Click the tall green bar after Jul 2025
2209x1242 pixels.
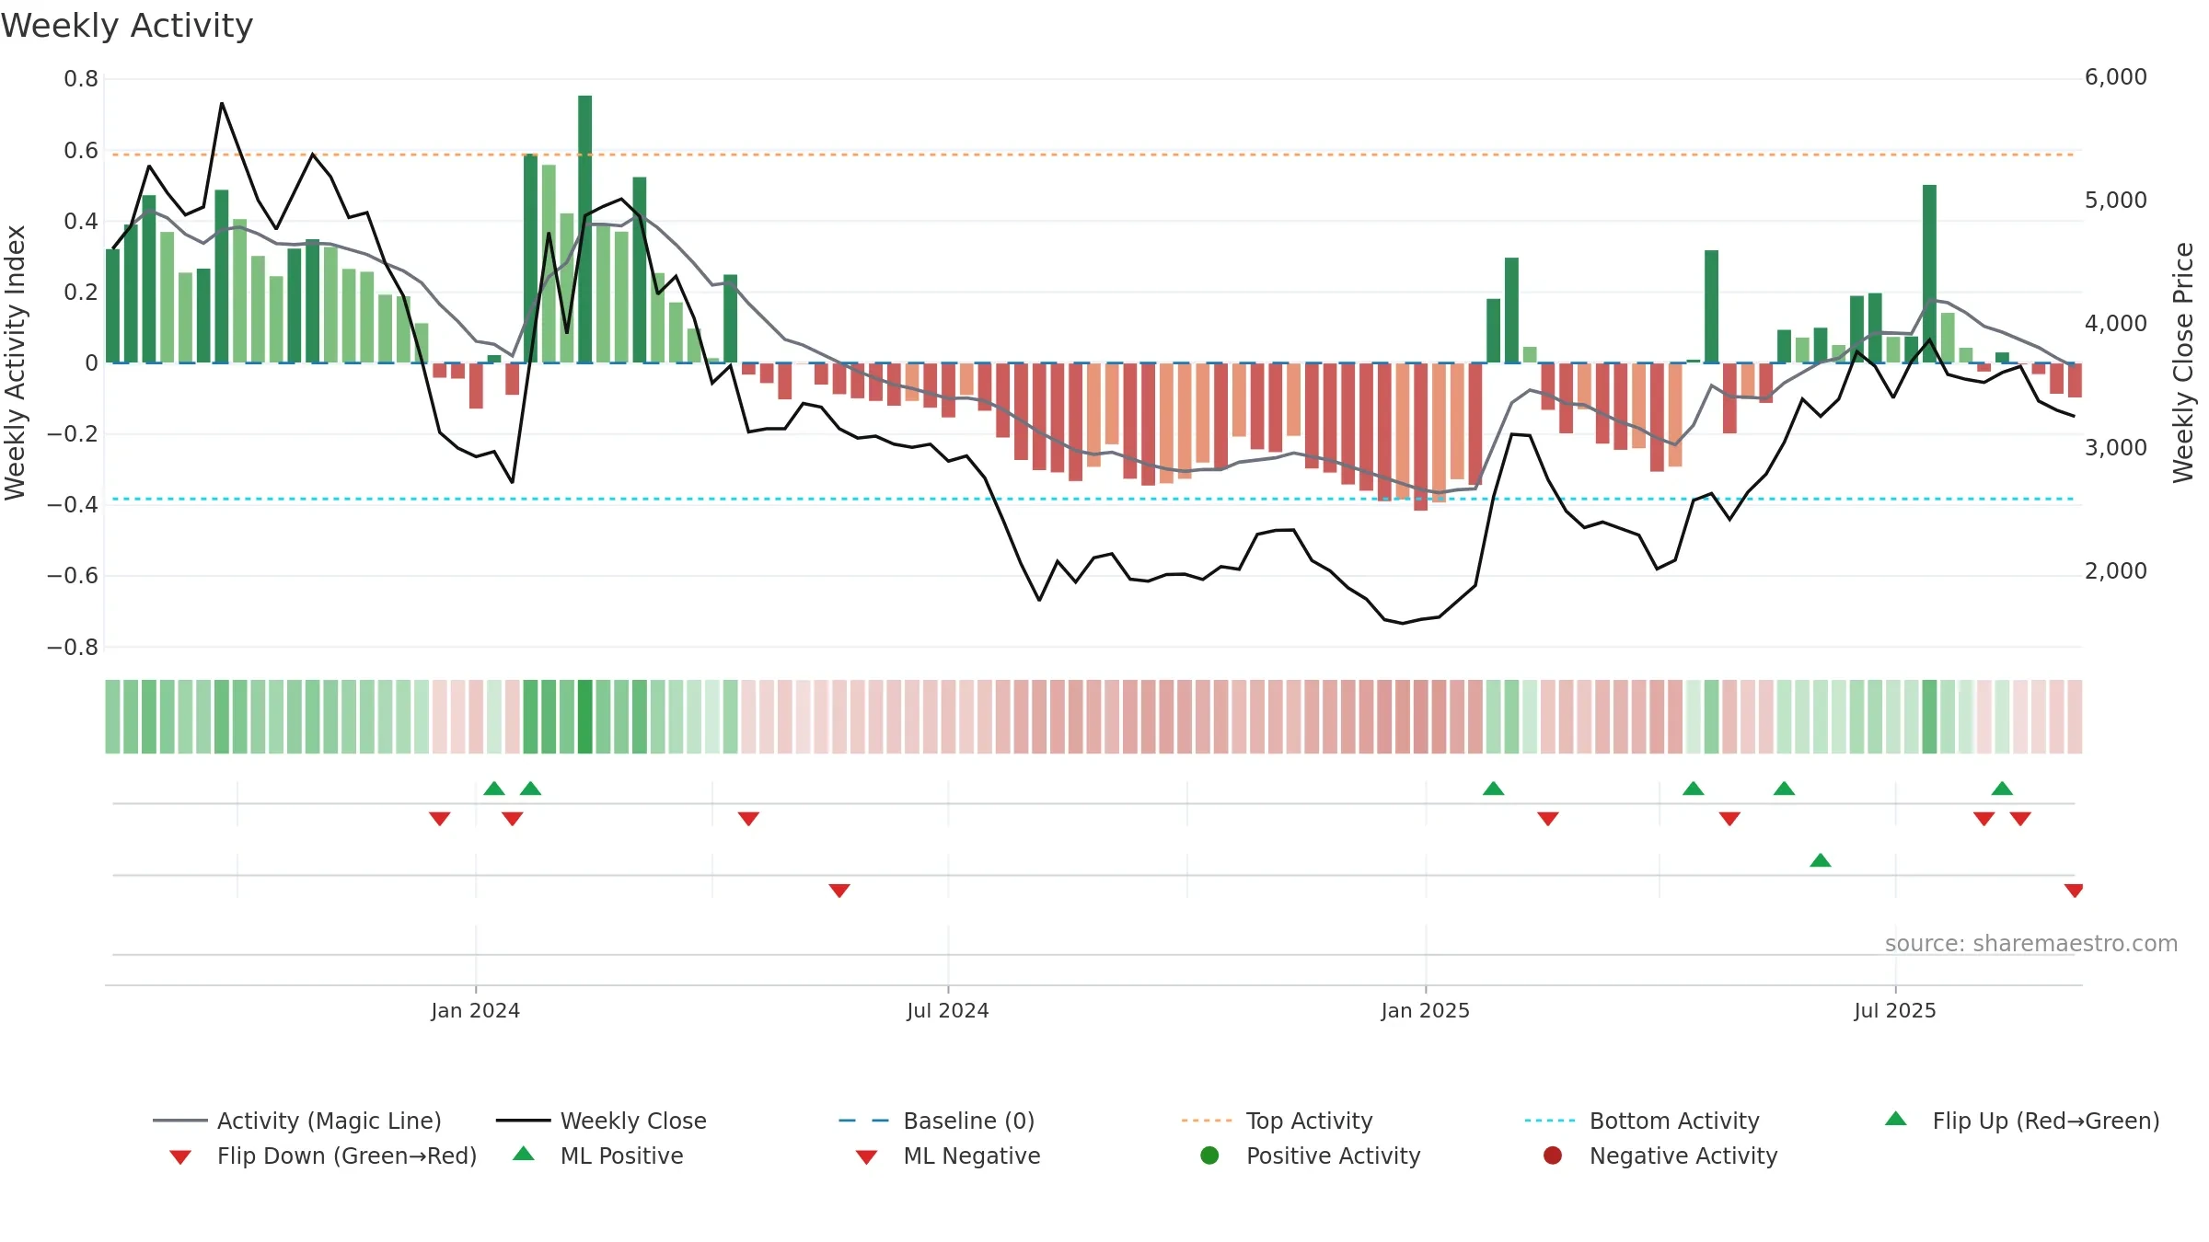pyautogui.click(x=1929, y=273)
